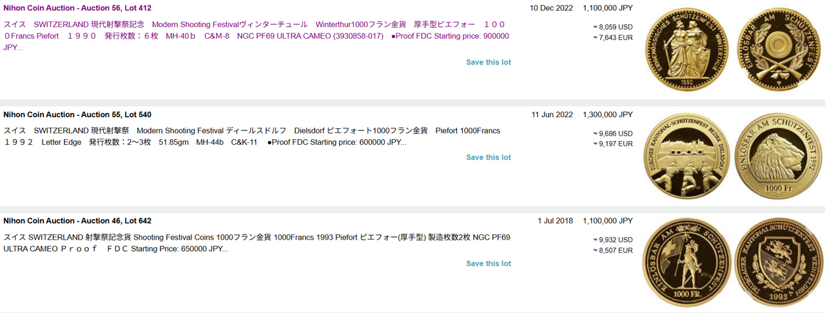View Dielsdorf coin showing shooters at range
The height and width of the screenshot is (313, 825).
coord(686,156)
